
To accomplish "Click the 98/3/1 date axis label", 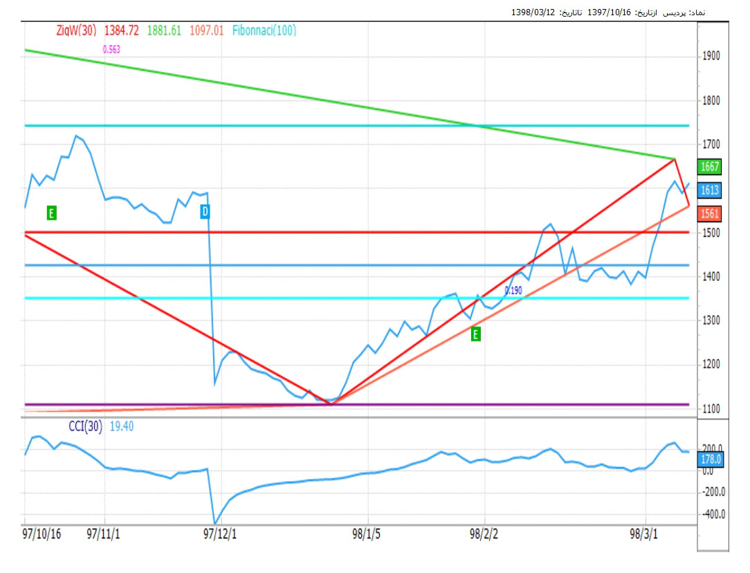I will (x=644, y=534).
